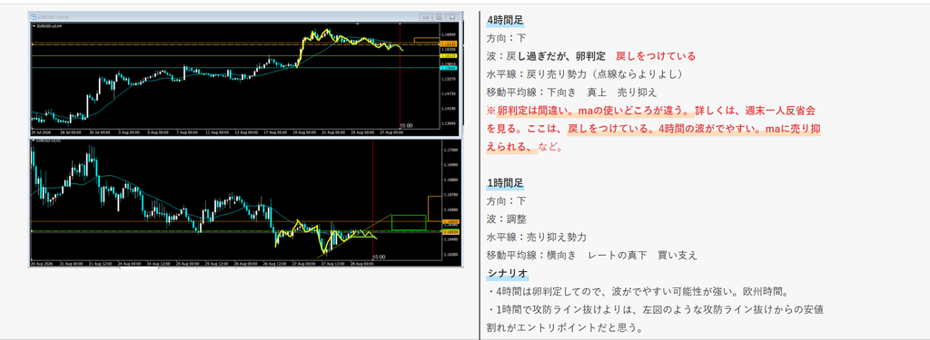Click the yellow price label on H4 axis
This screenshot has height=340, width=930.
point(448,55)
